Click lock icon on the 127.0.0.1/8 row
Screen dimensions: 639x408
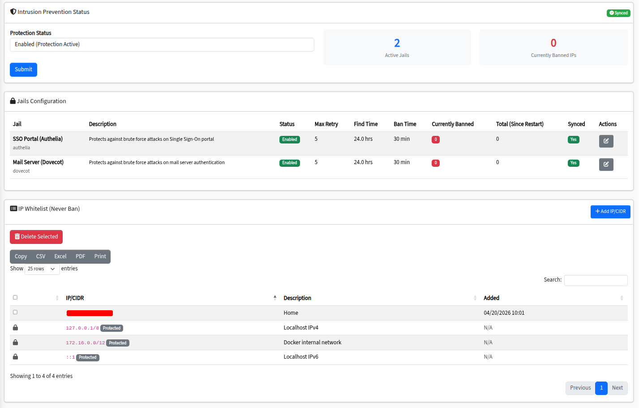tap(15, 327)
